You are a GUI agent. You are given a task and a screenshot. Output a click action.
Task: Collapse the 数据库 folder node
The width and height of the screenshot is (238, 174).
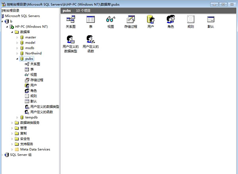click(x=12, y=32)
